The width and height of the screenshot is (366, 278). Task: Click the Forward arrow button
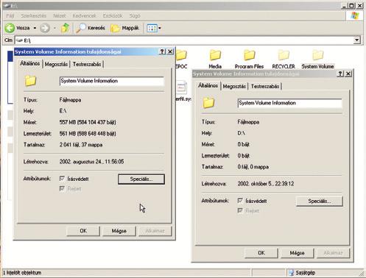pos(45,28)
